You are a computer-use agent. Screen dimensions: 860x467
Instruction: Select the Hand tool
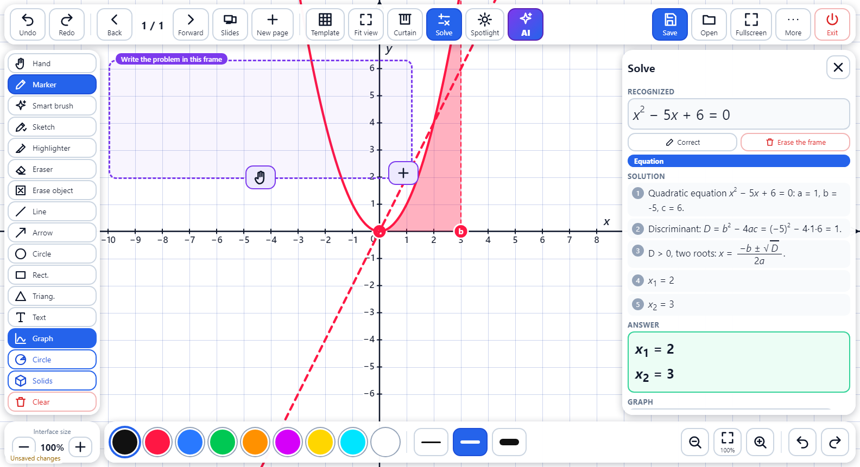[x=52, y=63]
